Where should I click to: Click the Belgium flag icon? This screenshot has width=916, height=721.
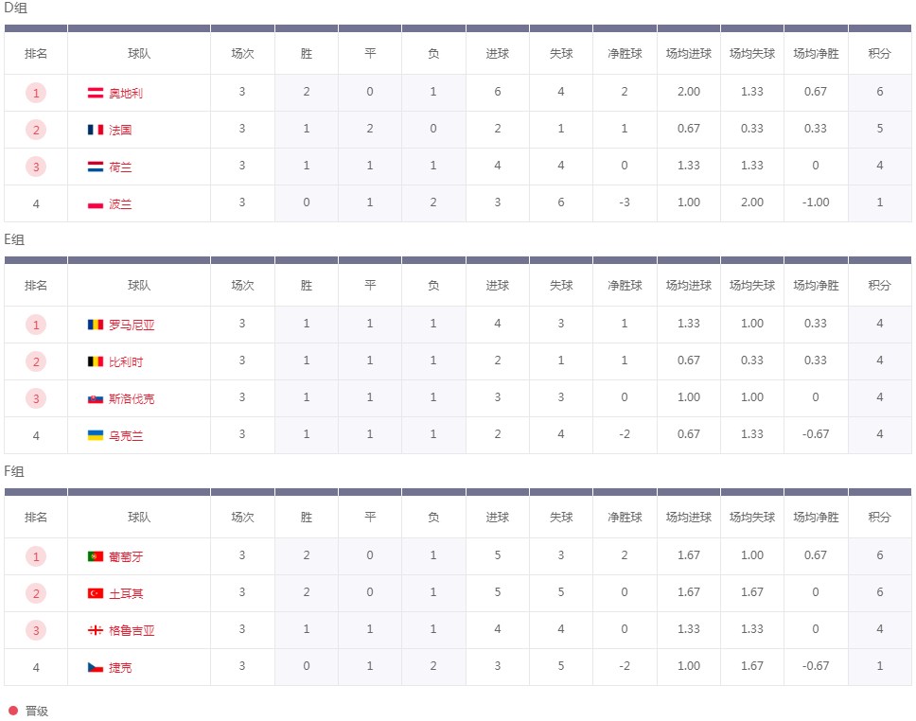[x=96, y=361]
